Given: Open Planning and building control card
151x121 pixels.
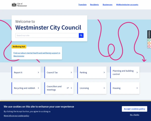Looking at the screenshot, I should point(125,72).
